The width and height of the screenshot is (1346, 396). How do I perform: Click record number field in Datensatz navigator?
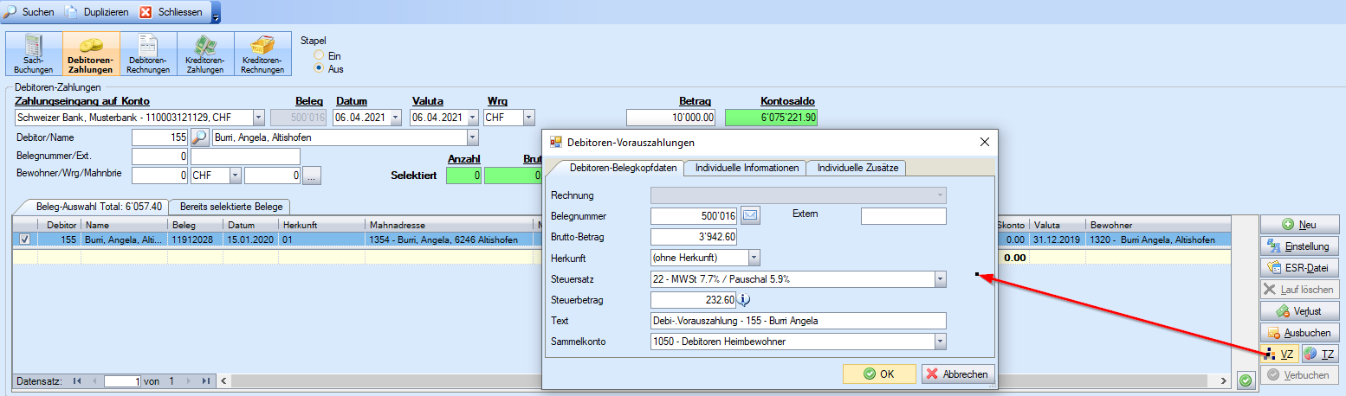[121, 381]
